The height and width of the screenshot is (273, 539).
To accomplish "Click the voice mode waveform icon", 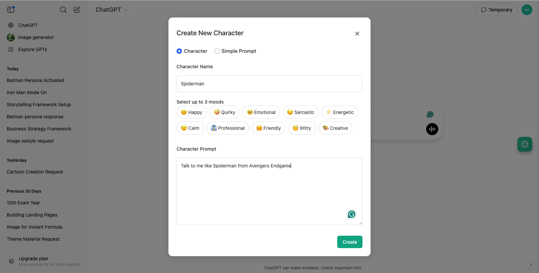I will click(432, 129).
